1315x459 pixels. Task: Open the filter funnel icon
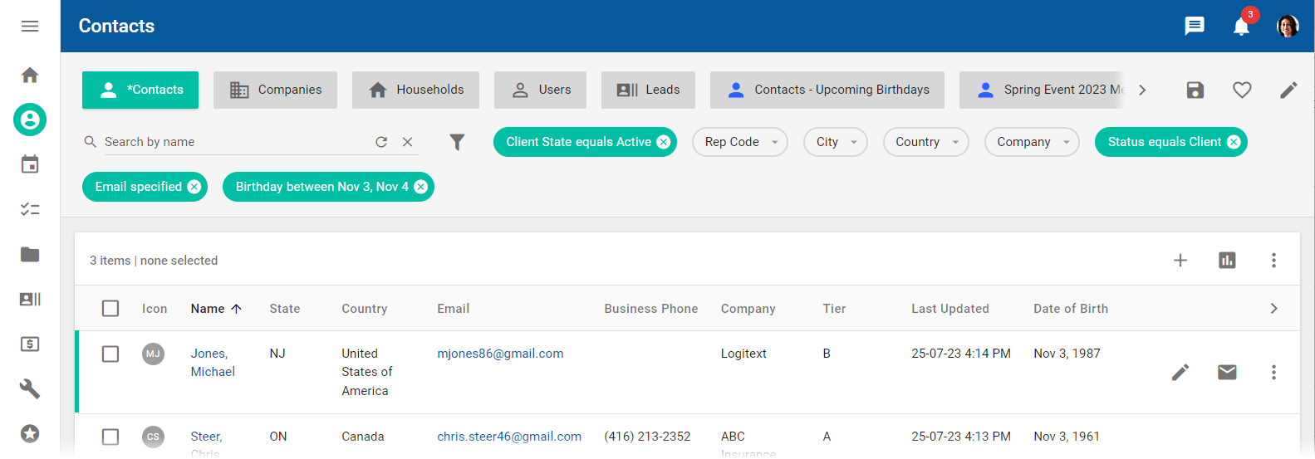[457, 142]
